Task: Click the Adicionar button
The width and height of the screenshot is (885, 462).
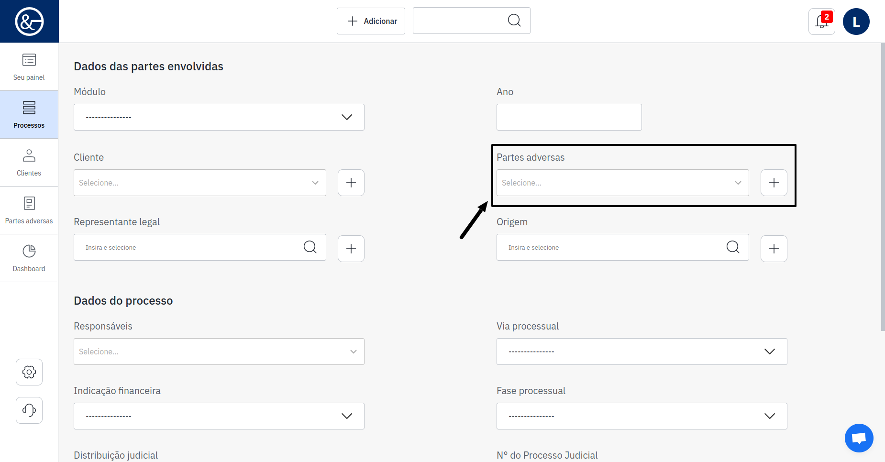Action: (371, 21)
